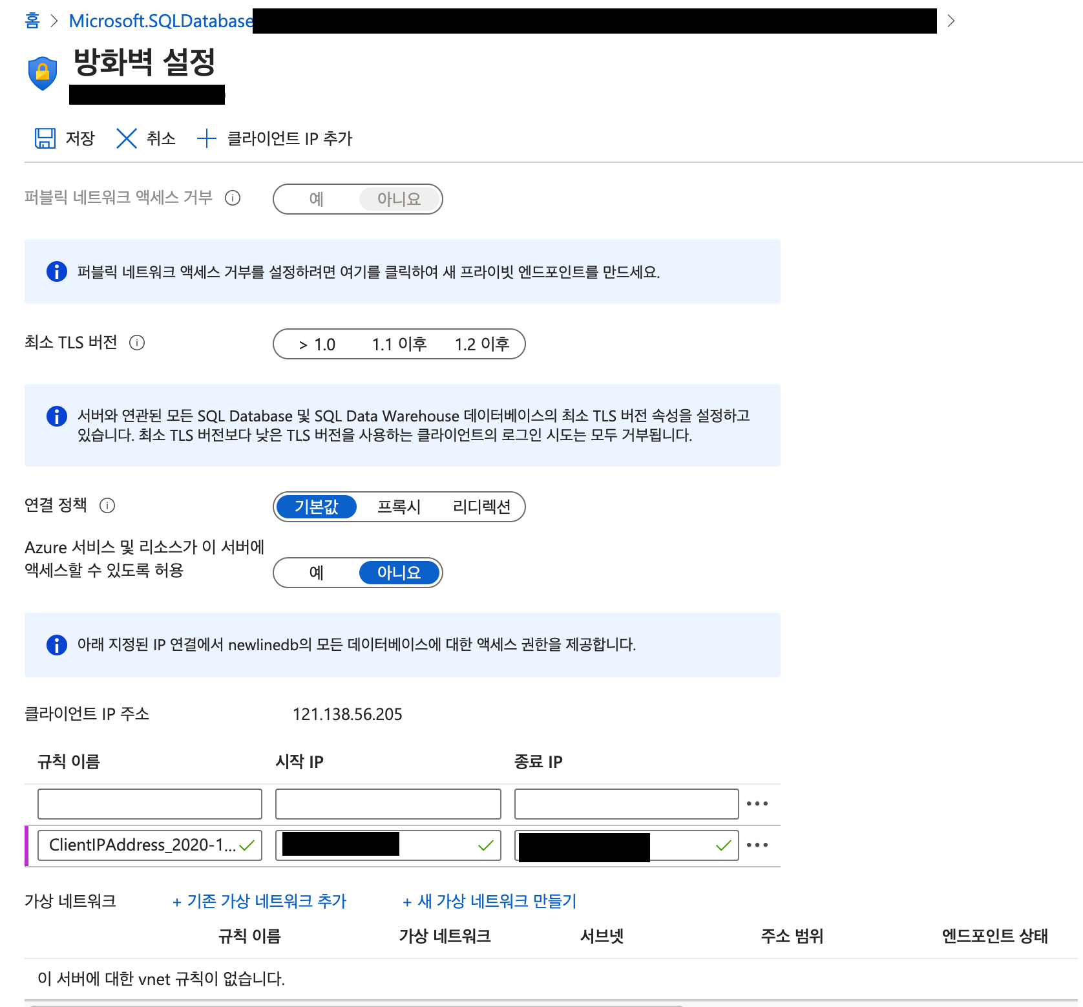Viewport: 1083px width, 1007px height.
Task: Click the 주소 범위 column header
Action: click(792, 936)
